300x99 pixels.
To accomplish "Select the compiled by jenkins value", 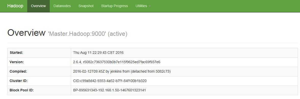I will (122, 71).
